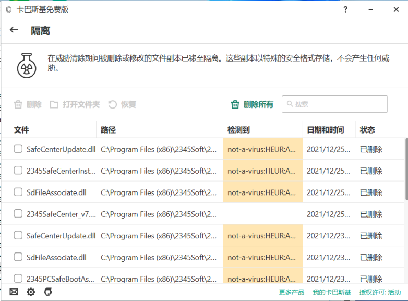Click the restore circular arrow icon
408x301 pixels.
[x=112, y=104]
